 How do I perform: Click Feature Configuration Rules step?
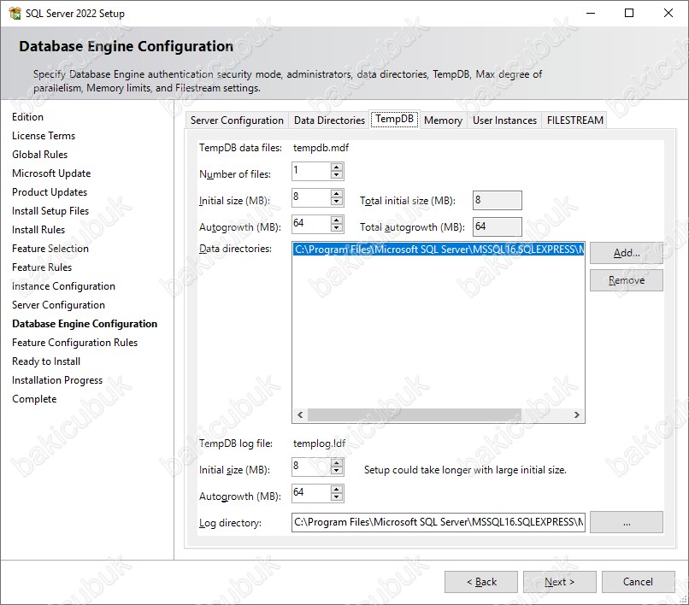tap(74, 343)
